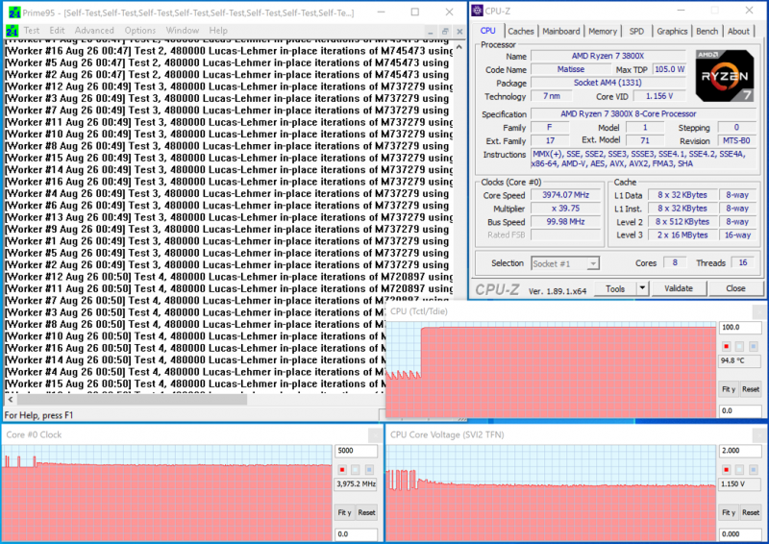
Task: Switch to the Caches tab in CPU-Z
Action: (520, 31)
